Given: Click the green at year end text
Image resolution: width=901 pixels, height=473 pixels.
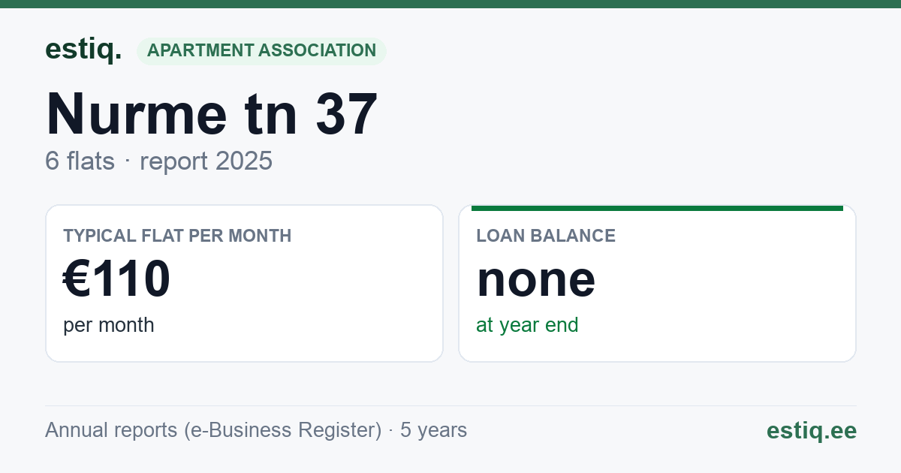Looking at the screenshot, I should (527, 325).
